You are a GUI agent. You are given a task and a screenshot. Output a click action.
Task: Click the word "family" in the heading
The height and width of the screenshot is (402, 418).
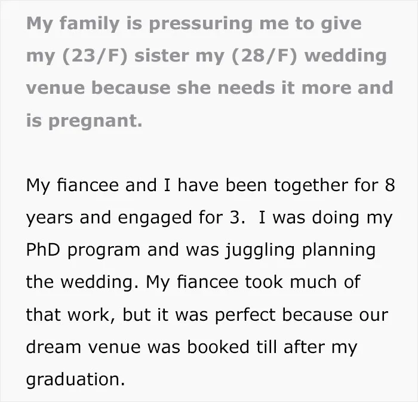click(90, 24)
